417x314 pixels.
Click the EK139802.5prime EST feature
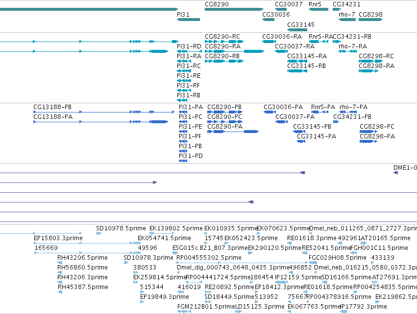tap(162, 233)
